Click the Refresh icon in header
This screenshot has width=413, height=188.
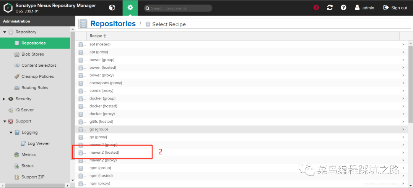click(330, 8)
